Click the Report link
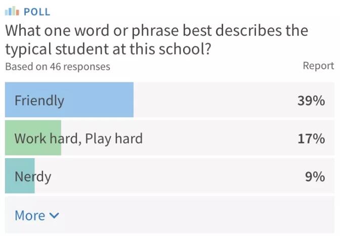 pyautogui.click(x=318, y=66)
